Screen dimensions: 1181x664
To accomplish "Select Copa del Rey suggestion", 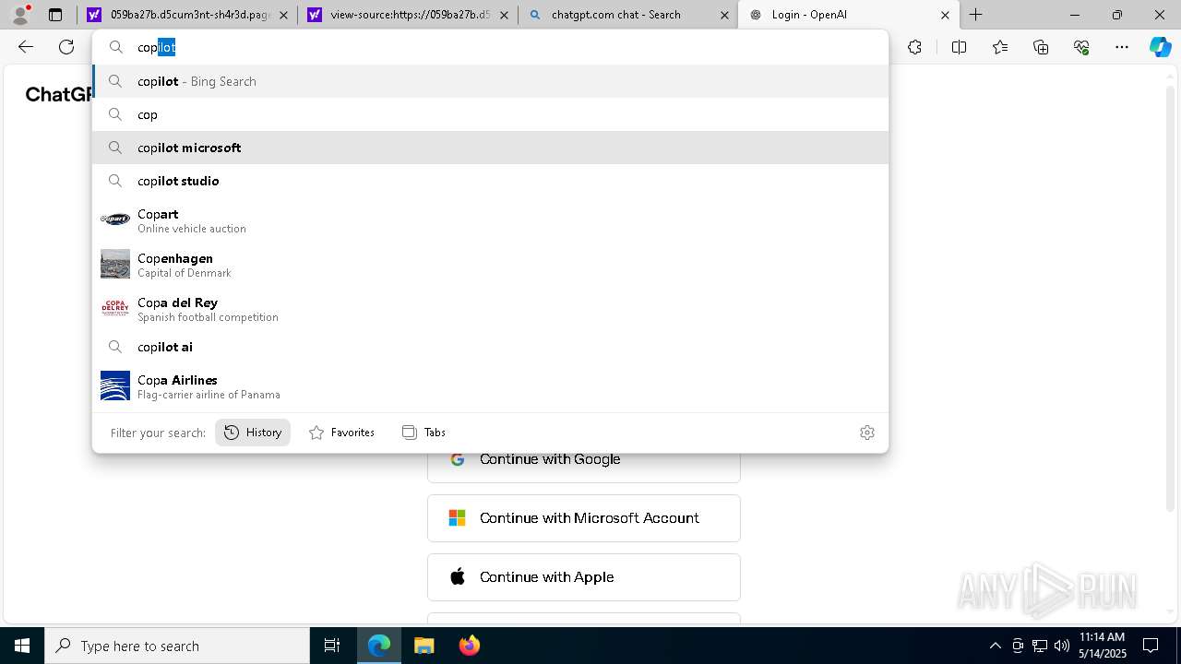I will point(490,308).
